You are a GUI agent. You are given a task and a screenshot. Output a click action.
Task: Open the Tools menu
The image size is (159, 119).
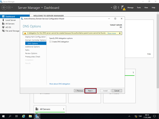[x=139, y=7]
